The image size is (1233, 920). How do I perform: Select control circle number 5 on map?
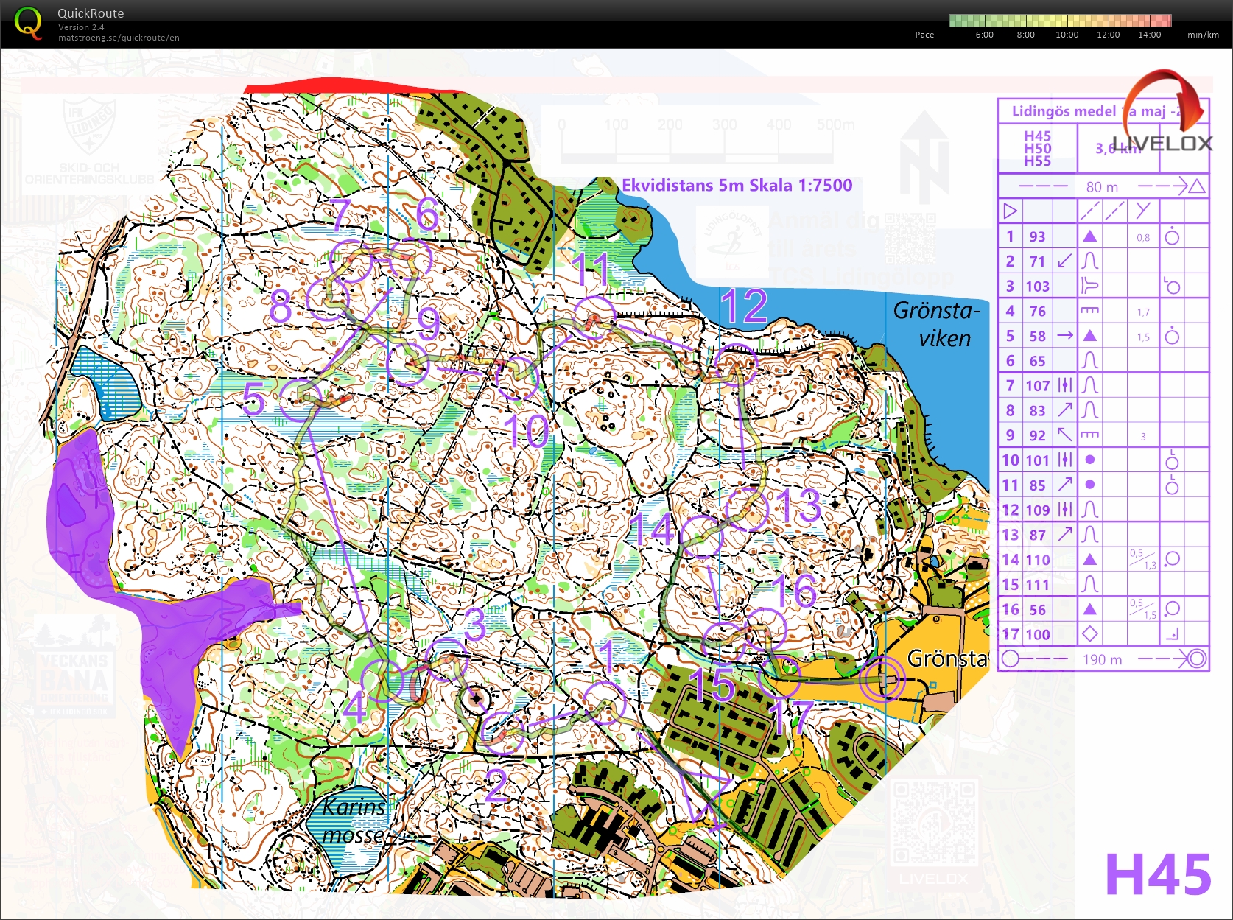[x=301, y=400]
